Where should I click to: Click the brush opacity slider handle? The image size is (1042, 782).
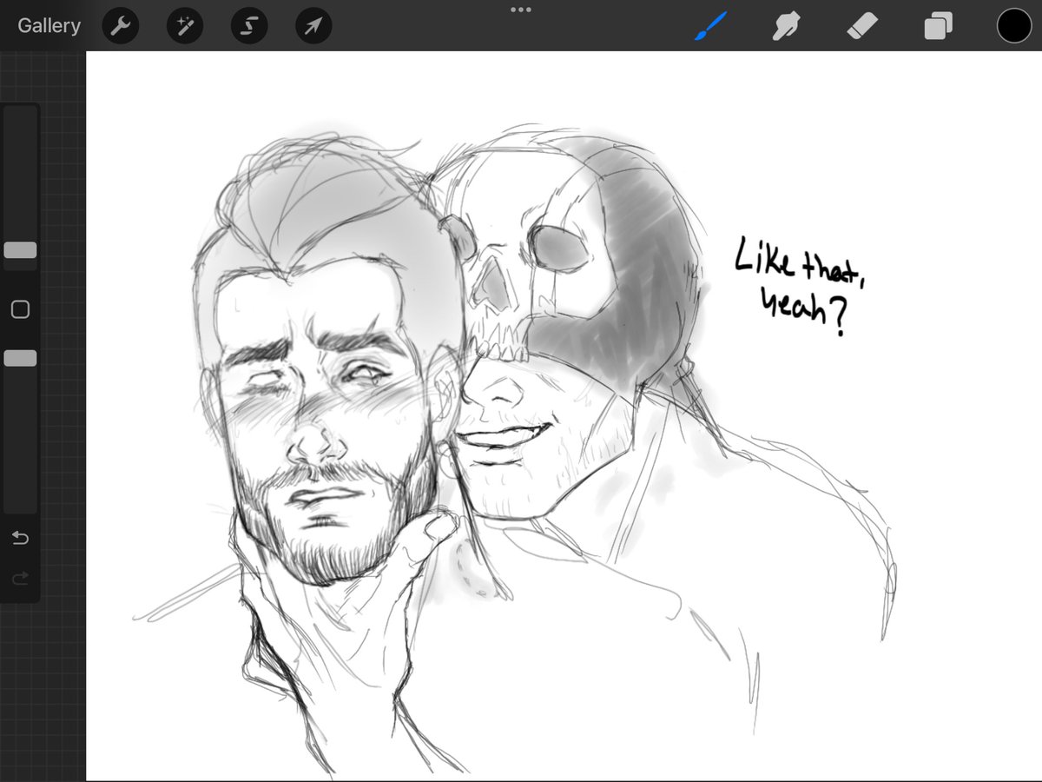[x=20, y=358]
